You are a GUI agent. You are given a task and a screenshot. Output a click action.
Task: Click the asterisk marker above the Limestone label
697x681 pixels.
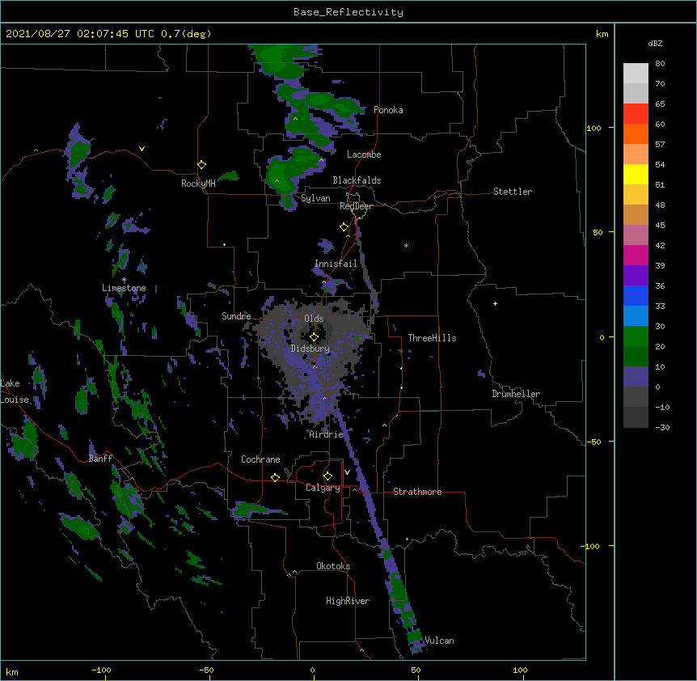[124, 280]
